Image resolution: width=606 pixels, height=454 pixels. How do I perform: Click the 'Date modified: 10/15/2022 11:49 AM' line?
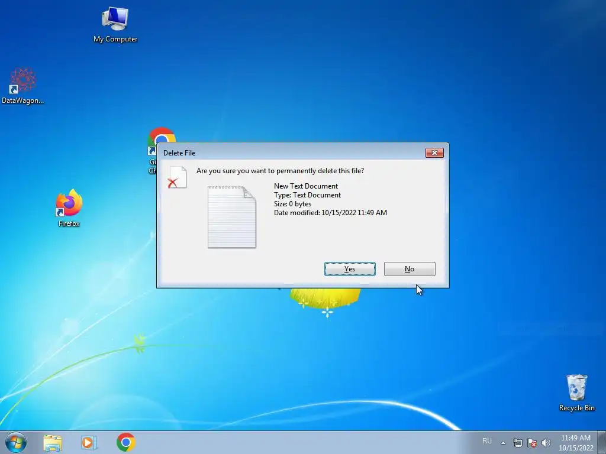coord(330,213)
